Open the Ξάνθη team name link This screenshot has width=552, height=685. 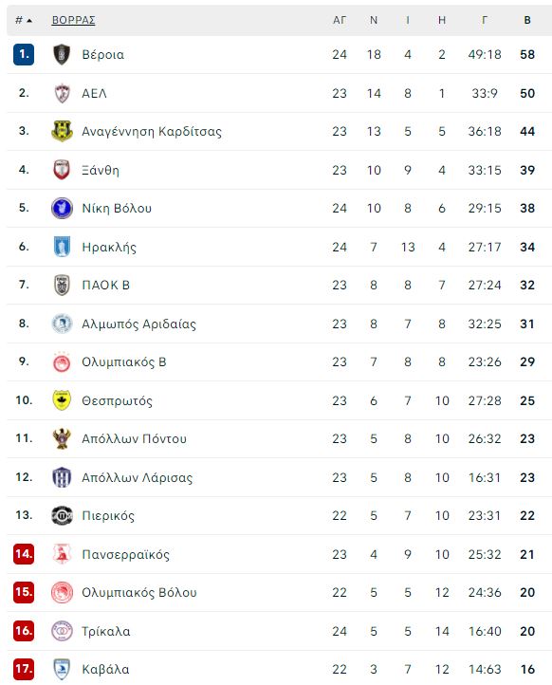point(101,170)
